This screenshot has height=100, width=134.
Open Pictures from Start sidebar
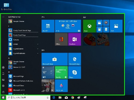3,80
